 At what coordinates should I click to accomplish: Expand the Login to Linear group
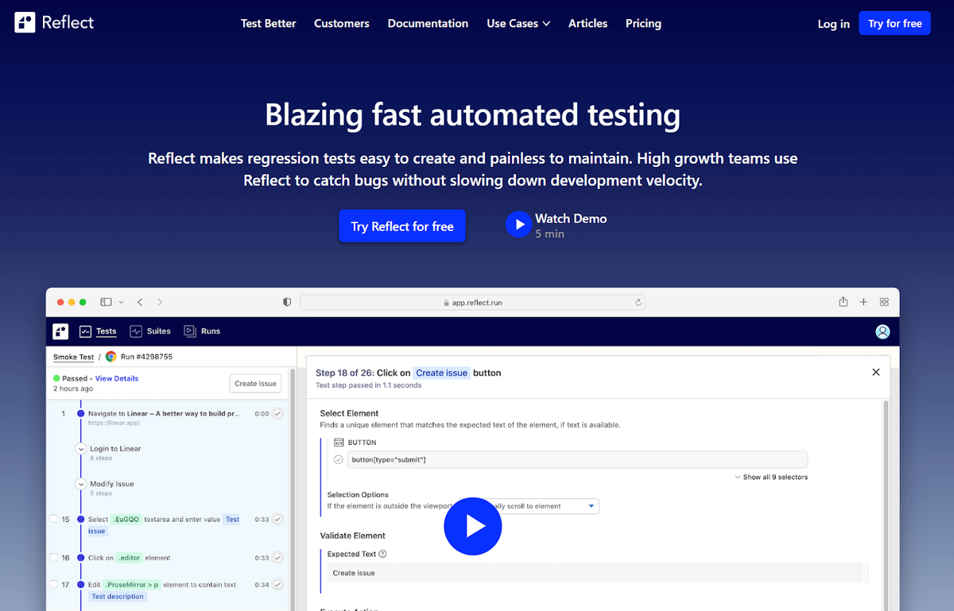(80, 449)
